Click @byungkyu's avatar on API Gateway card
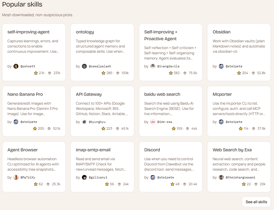This screenshot has height=210, width=274. point(84,122)
